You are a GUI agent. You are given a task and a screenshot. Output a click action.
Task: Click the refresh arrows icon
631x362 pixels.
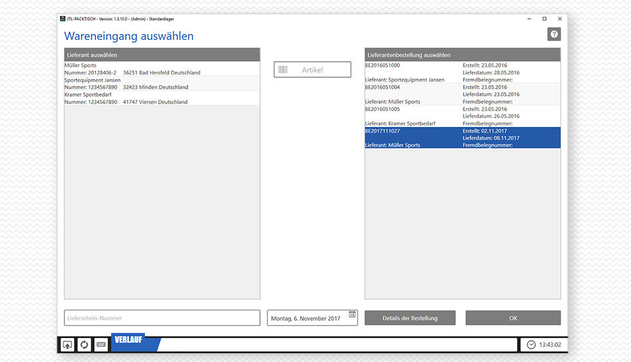click(84, 345)
